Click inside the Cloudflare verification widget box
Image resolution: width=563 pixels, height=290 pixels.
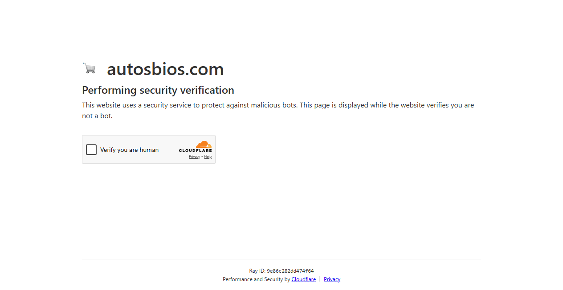[x=149, y=149]
